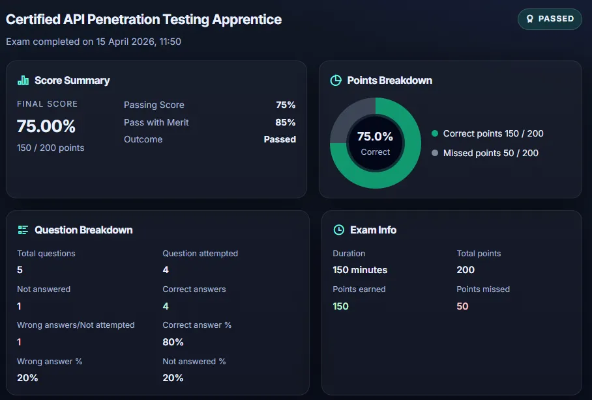The width and height of the screenshot is (592, 400).
Task: Click the 75.0% Correct center of the donut
Action: (x=375, y=143)
